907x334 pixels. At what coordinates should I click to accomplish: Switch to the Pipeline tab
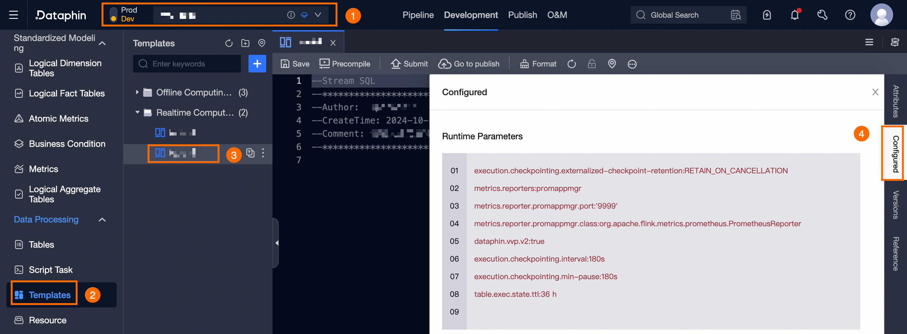[x=418, y=15]
